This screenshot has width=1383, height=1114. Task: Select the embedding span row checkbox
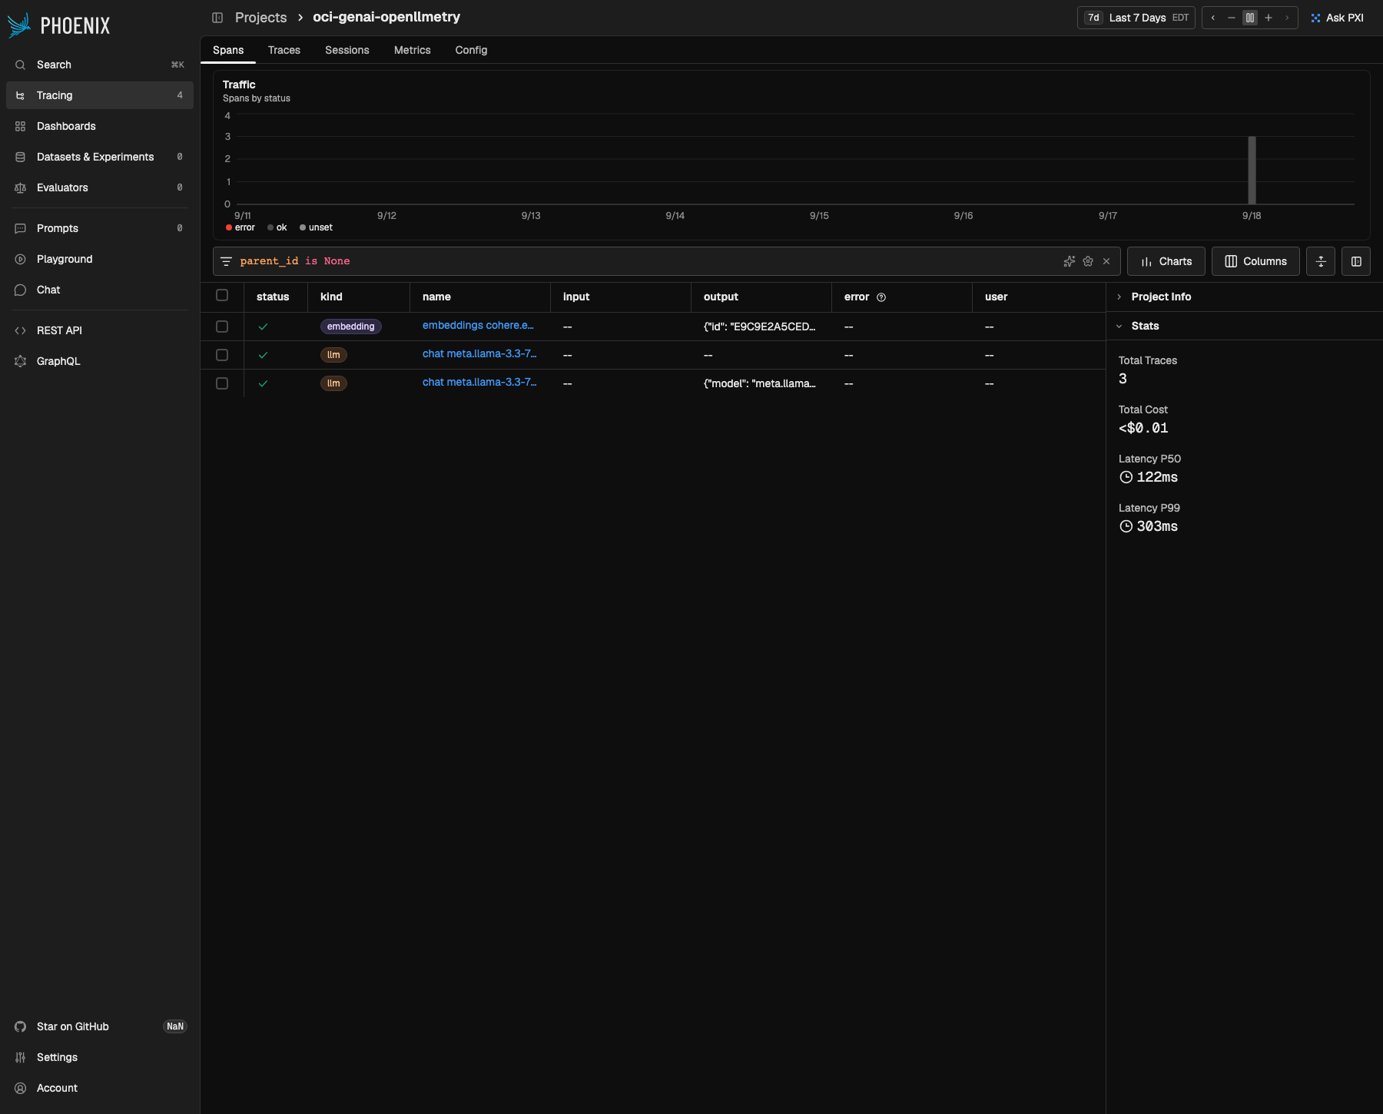[x=222, y=327]
